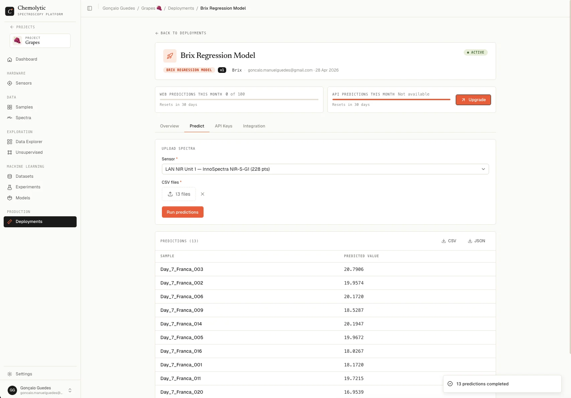Screen dimensions: 571x398
Task: Switch to the Overview tab
Action: 170,126
